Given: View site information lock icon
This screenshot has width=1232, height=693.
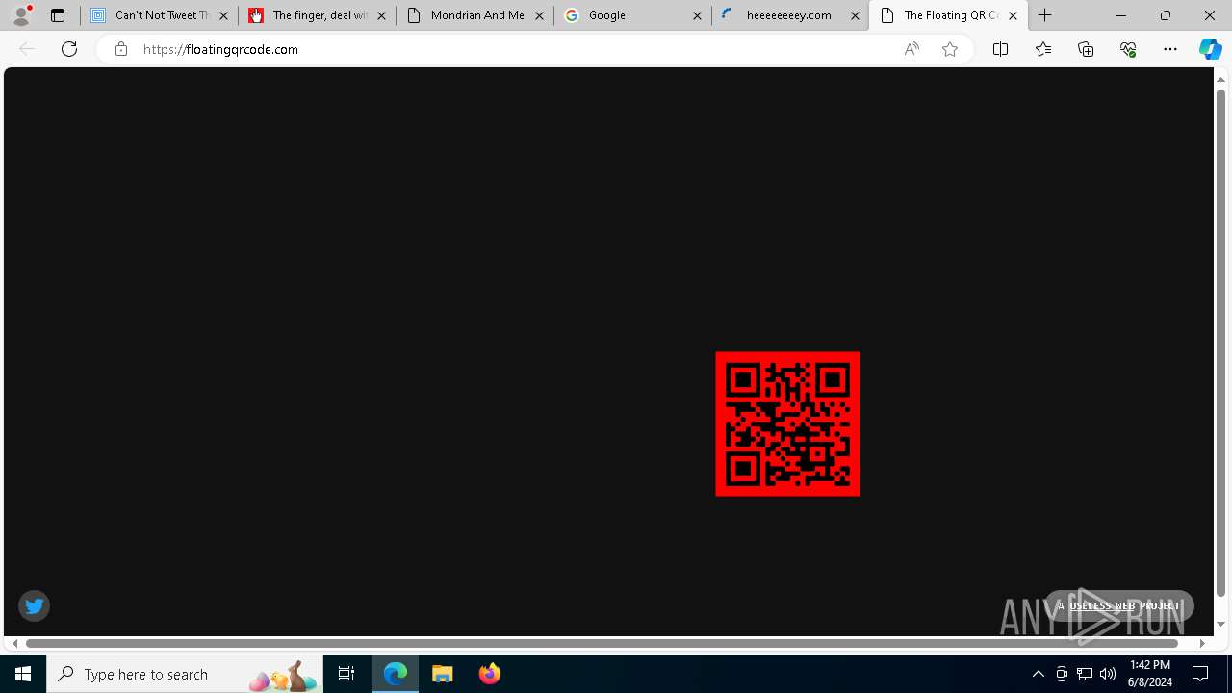Looking at the screenshot, I should point(120,49).
